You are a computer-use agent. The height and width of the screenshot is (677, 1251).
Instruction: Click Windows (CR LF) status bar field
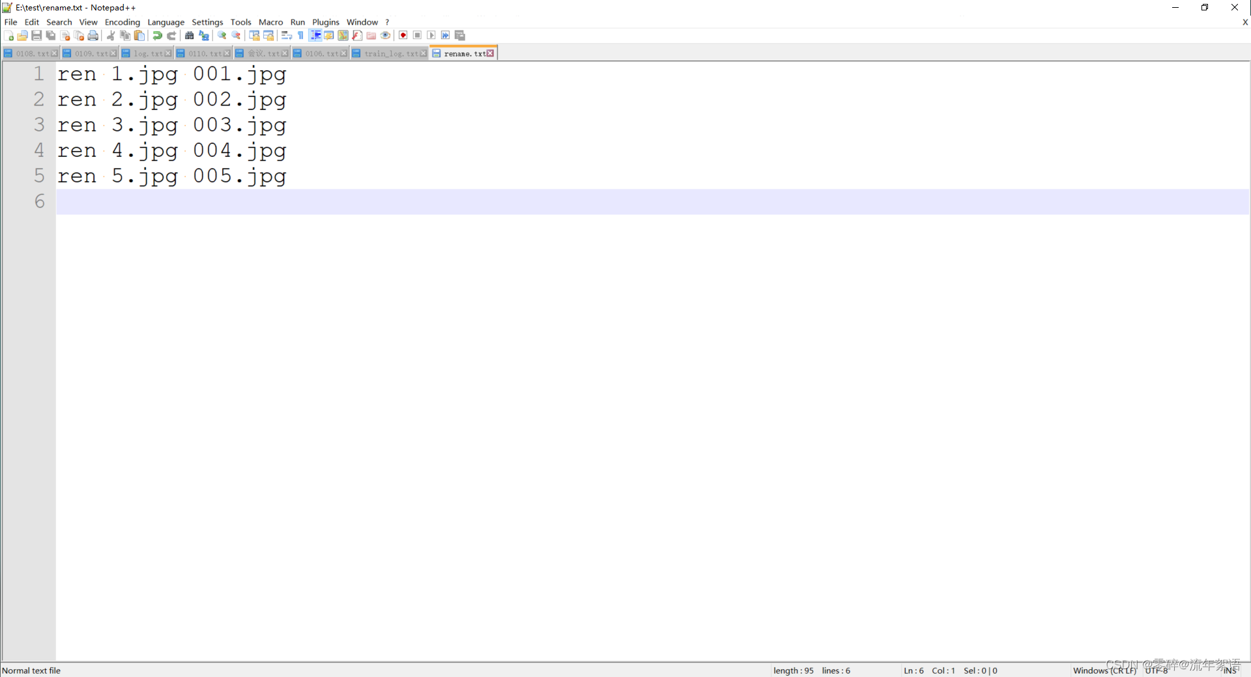1104,670
